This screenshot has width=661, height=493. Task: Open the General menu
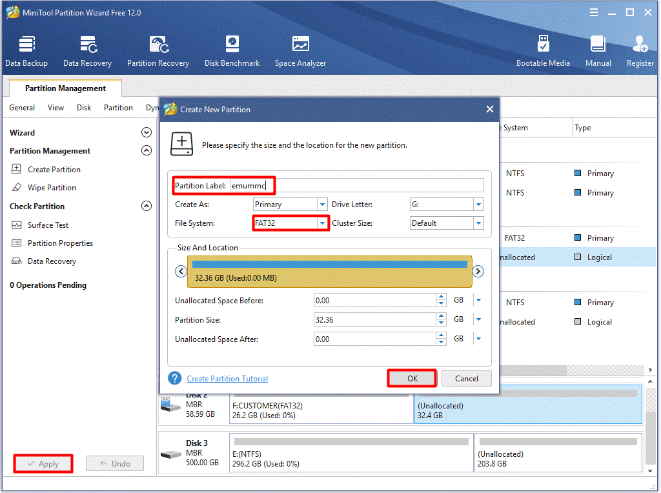point(22,108)
